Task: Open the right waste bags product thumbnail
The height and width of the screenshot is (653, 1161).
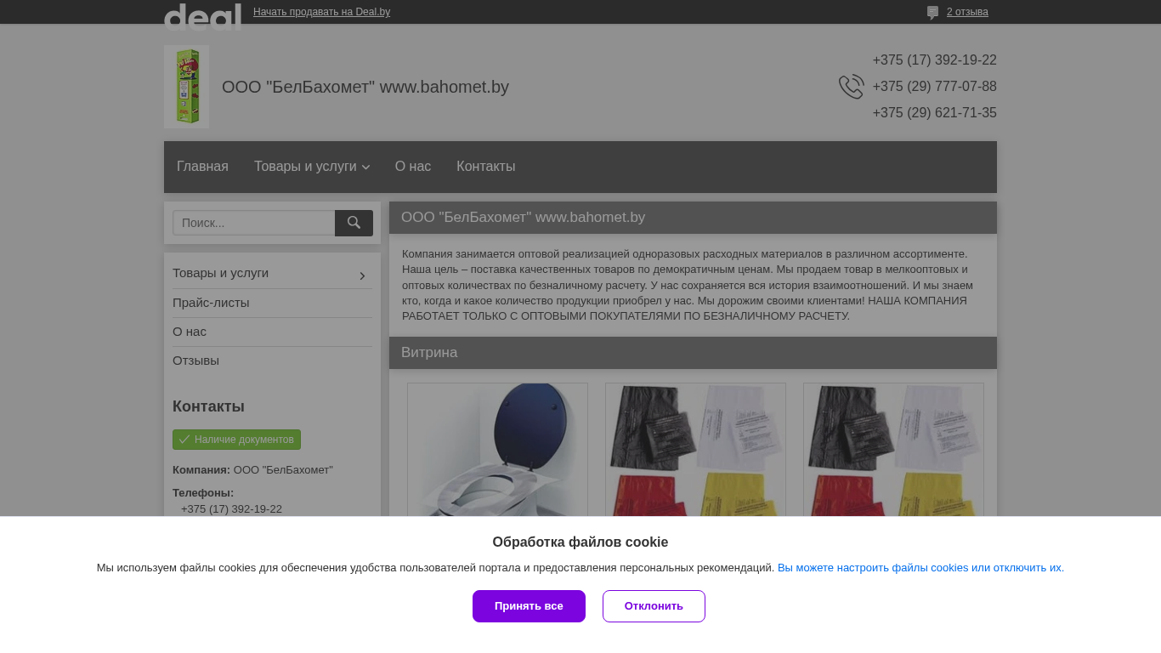Action: [893, 449]
